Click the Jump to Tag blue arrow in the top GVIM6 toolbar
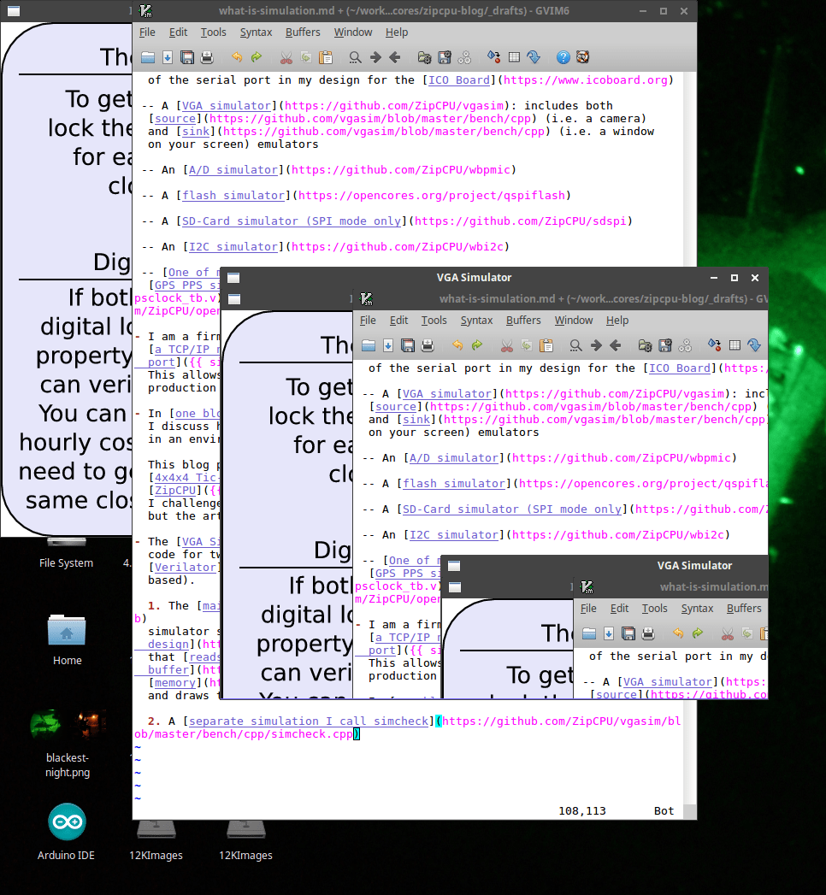This screenshot has height=895, width=826. pos(534,57)
